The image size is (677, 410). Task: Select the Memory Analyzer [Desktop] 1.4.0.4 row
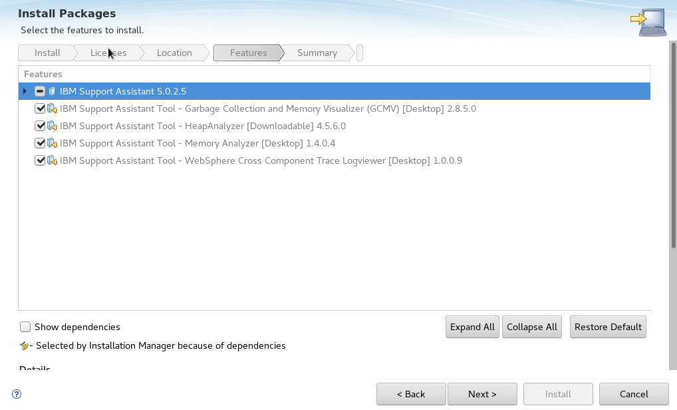[335, 143]
